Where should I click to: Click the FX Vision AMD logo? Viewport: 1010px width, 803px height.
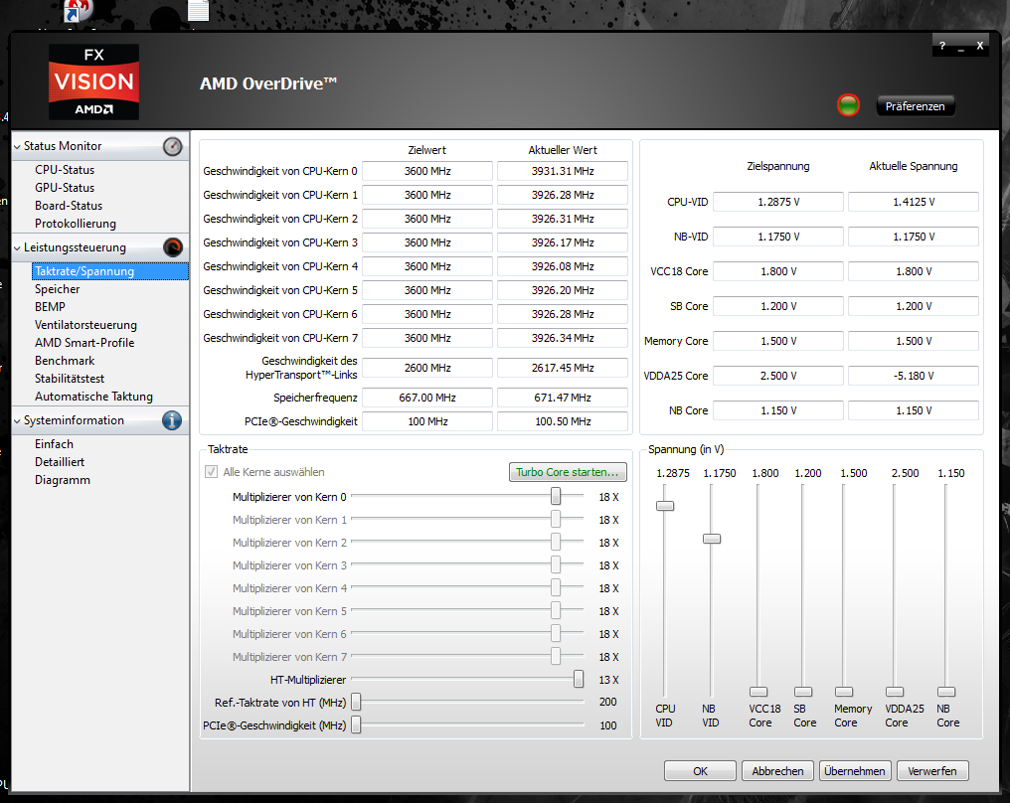pyautogui.click(x=94, y=81)
